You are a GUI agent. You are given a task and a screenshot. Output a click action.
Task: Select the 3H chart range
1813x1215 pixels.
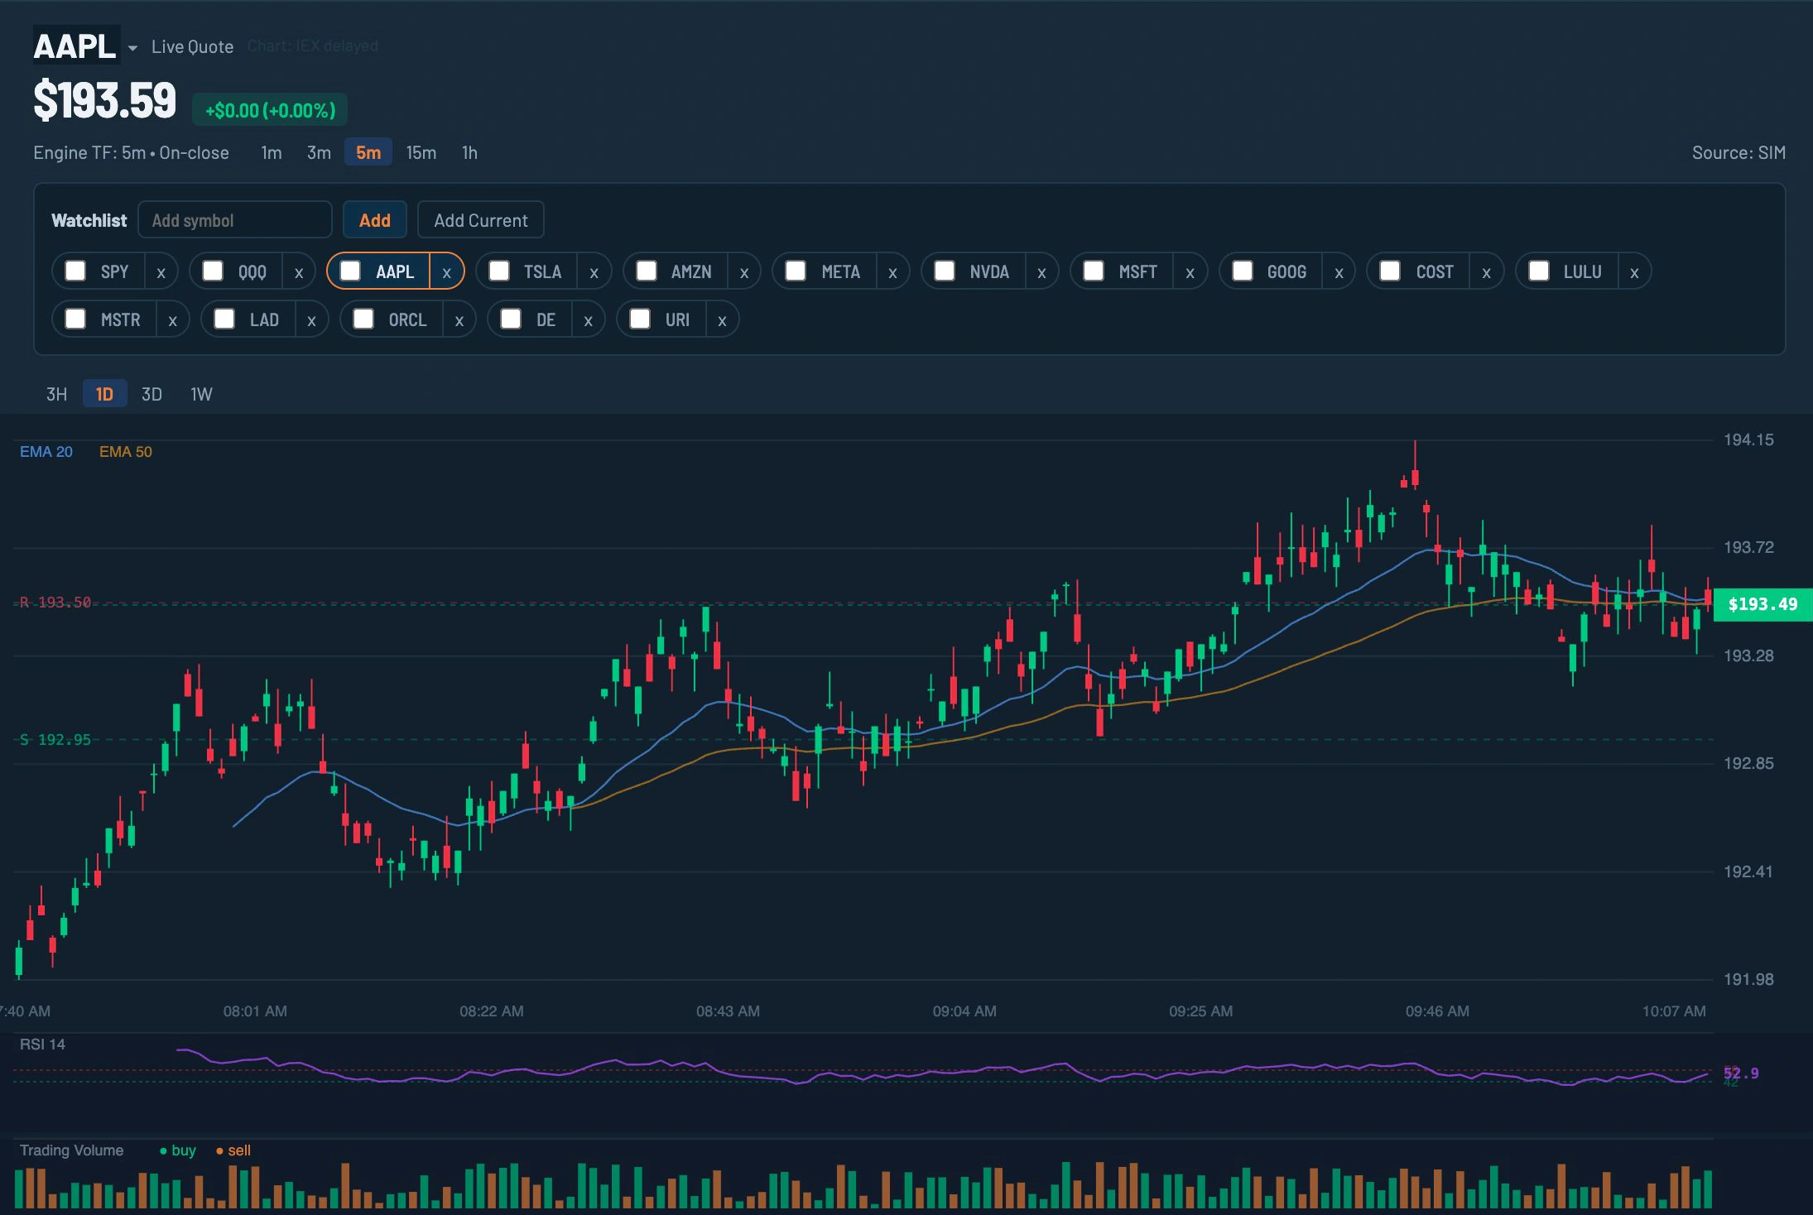(56, 394)
